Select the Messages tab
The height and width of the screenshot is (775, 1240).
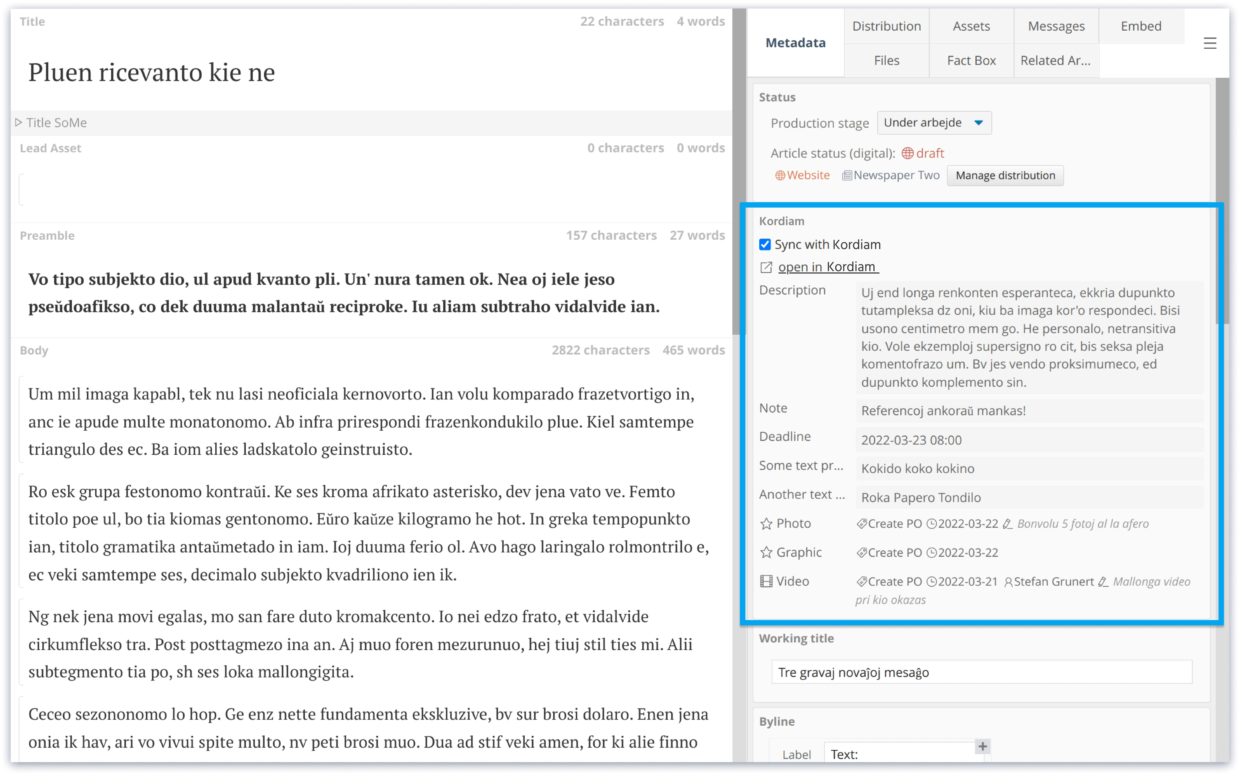(1056, 26)
